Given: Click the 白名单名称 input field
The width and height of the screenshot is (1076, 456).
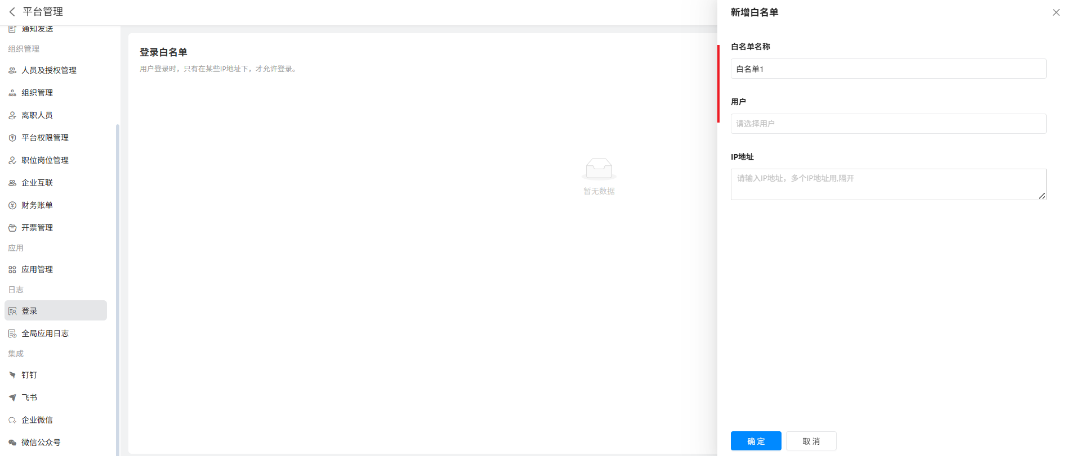Looking at the screenshot, I should [888, 69].
